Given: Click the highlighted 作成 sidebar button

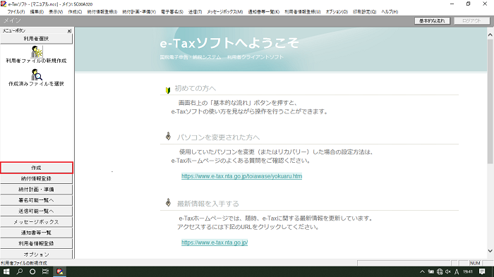Looking at the screenshot, I should [x=36, y=168].
